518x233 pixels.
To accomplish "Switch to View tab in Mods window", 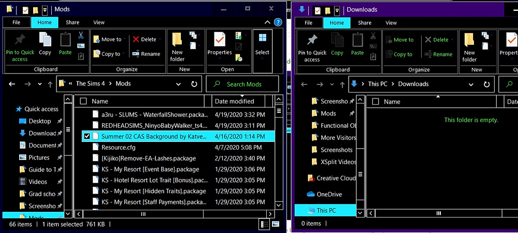I will 99,22.
